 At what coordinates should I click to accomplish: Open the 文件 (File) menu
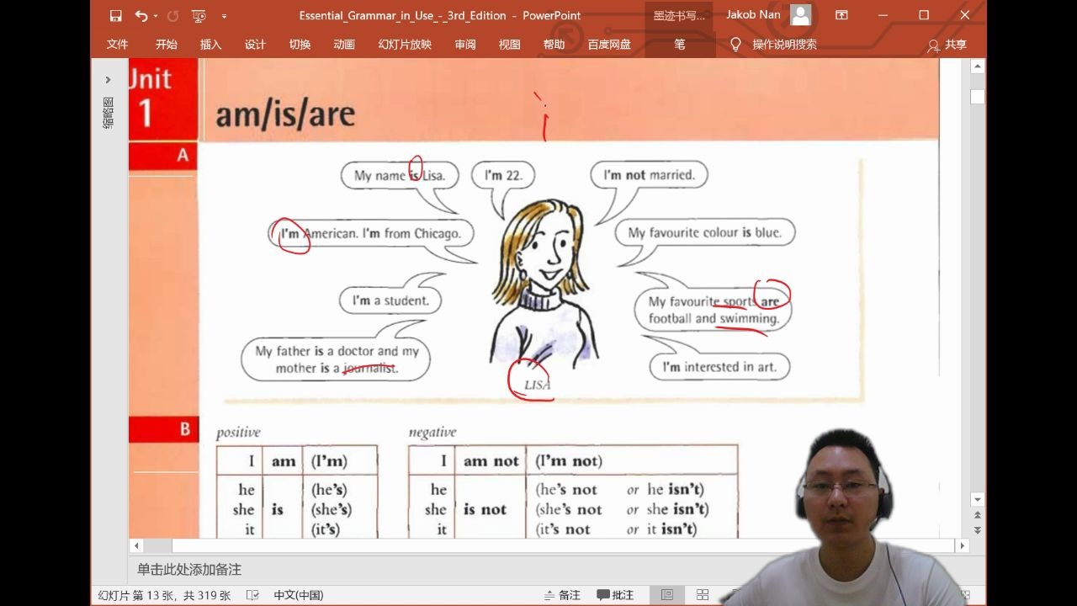118,45
